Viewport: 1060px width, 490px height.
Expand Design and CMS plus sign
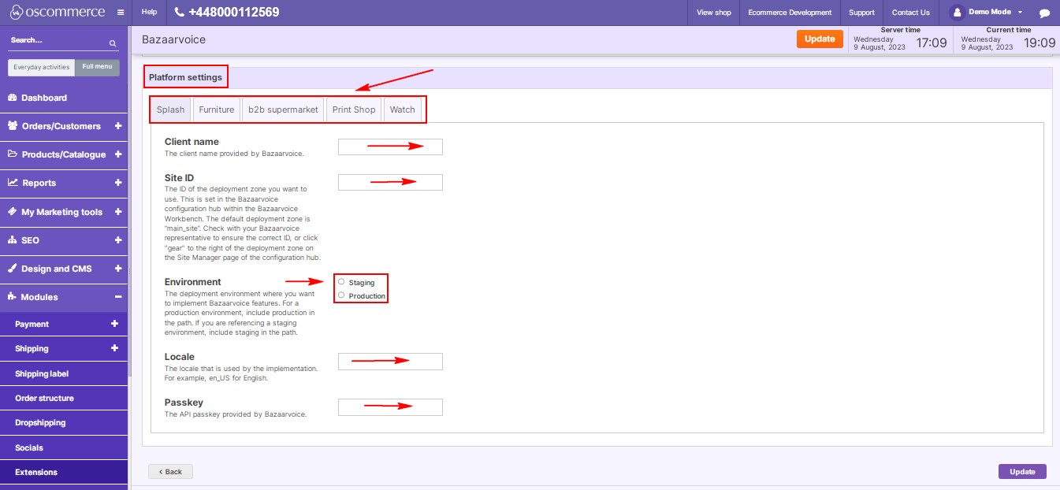pos(118,269)
